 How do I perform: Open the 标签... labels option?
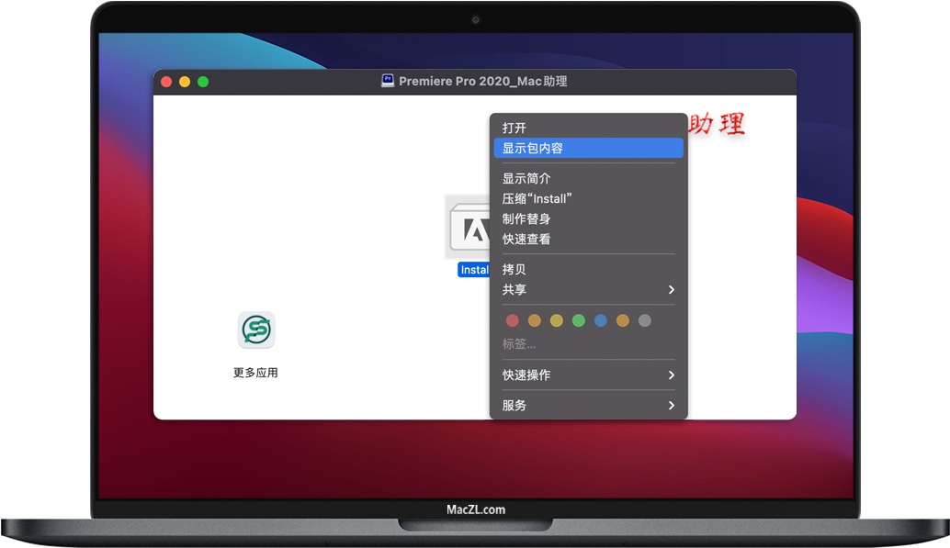click(x=518, y=343)
